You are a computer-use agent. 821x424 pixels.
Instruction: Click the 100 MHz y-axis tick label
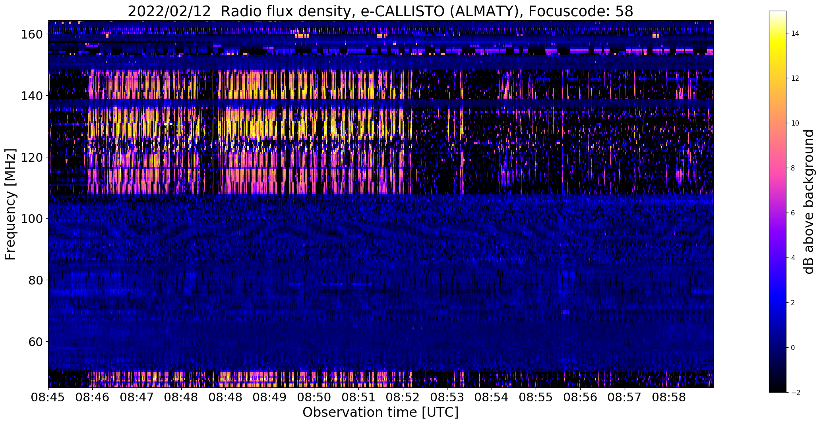(31, 219)
